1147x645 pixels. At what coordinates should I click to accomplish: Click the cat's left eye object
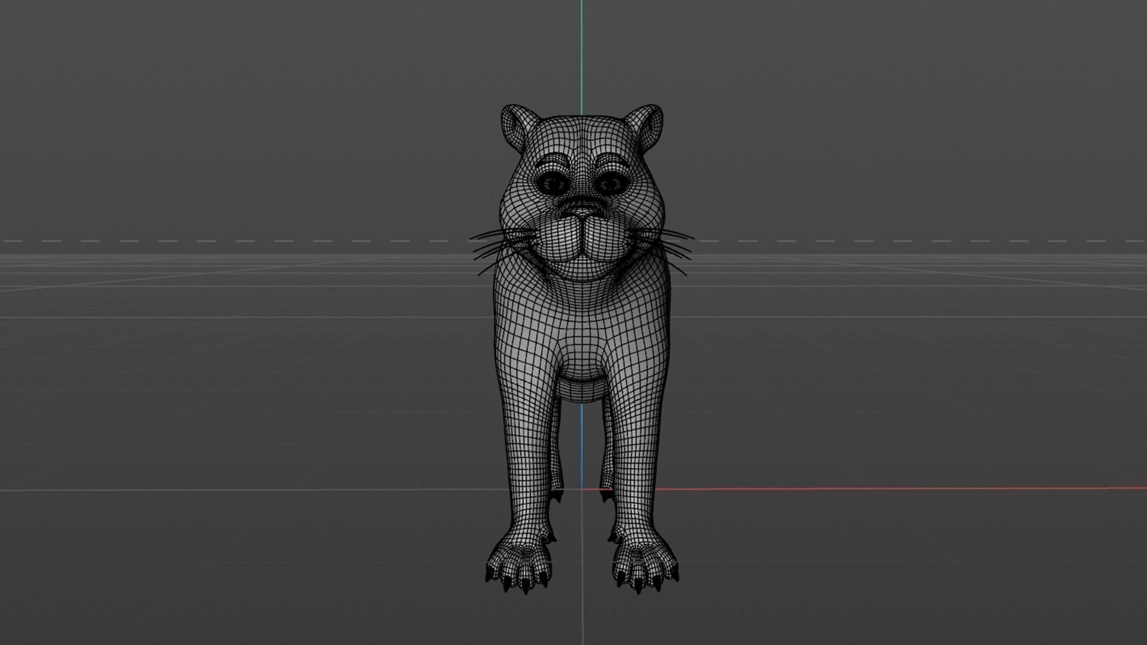(611, 183)
